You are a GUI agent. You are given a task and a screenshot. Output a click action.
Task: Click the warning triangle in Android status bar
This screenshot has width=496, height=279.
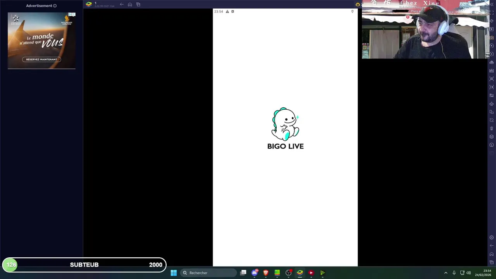pyautogui.click(x=227, y=12)
